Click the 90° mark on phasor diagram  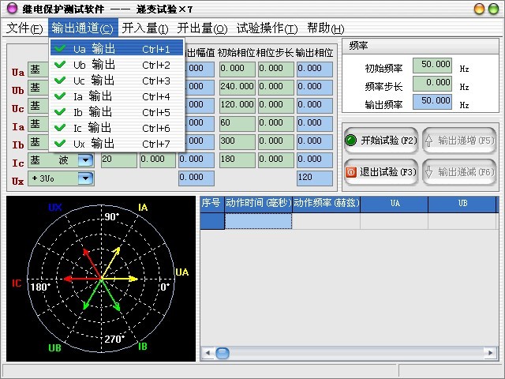pyautogui.click(x=112, y=216)
